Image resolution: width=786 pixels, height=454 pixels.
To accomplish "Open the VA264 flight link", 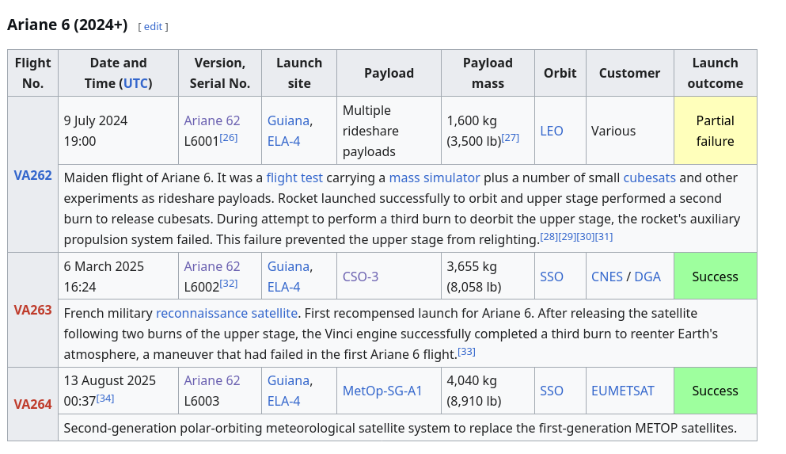I will (32, 404).
